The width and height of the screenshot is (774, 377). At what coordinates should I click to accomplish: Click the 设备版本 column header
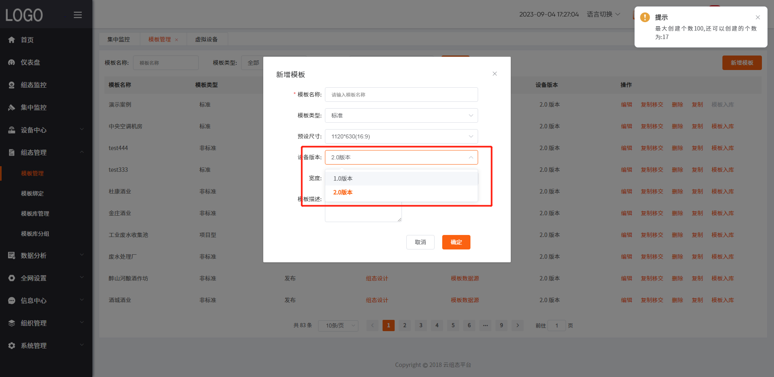coord(547,85)
